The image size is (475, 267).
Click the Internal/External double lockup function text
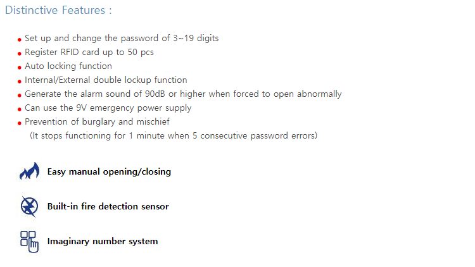click(x=106, y=80)
